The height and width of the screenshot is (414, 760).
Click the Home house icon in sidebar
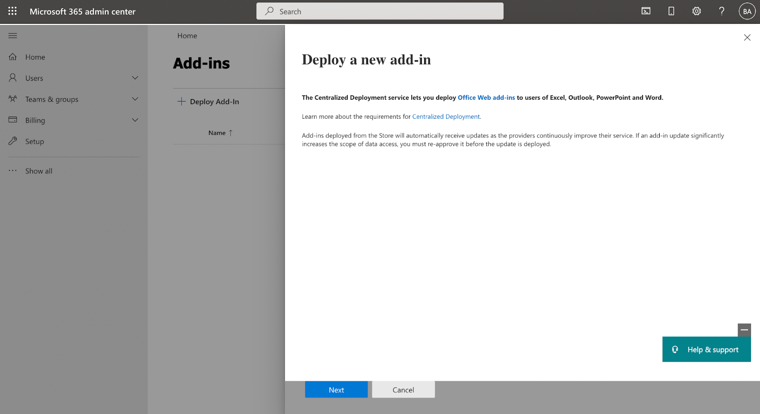point(13,56)
